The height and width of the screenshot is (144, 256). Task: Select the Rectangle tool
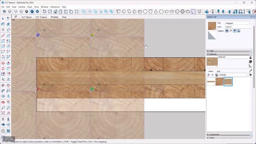(x=3, y=41)
